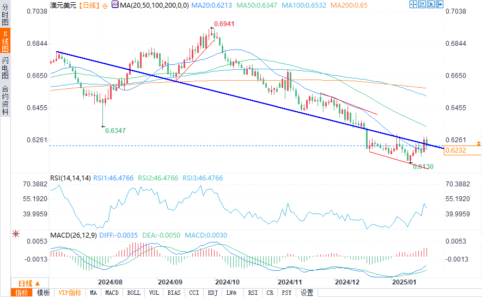Click the 澳元美元 symbol title
482x297 pixels.
[x=63, y=5]
